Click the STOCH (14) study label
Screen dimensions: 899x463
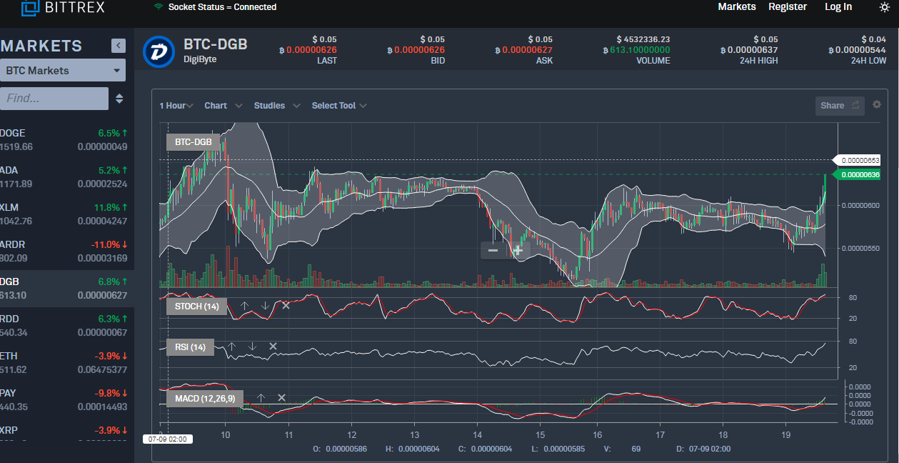pyautogui.click(x=197, y=307)
